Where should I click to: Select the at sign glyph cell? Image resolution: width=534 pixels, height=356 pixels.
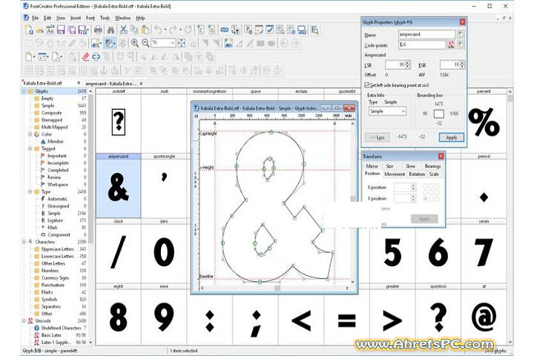click(x=484, y=315)
